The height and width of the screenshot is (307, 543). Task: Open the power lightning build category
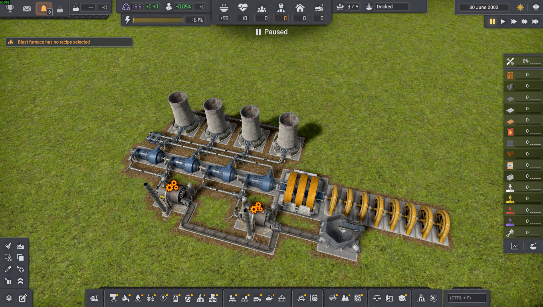[x=163, y=298]
